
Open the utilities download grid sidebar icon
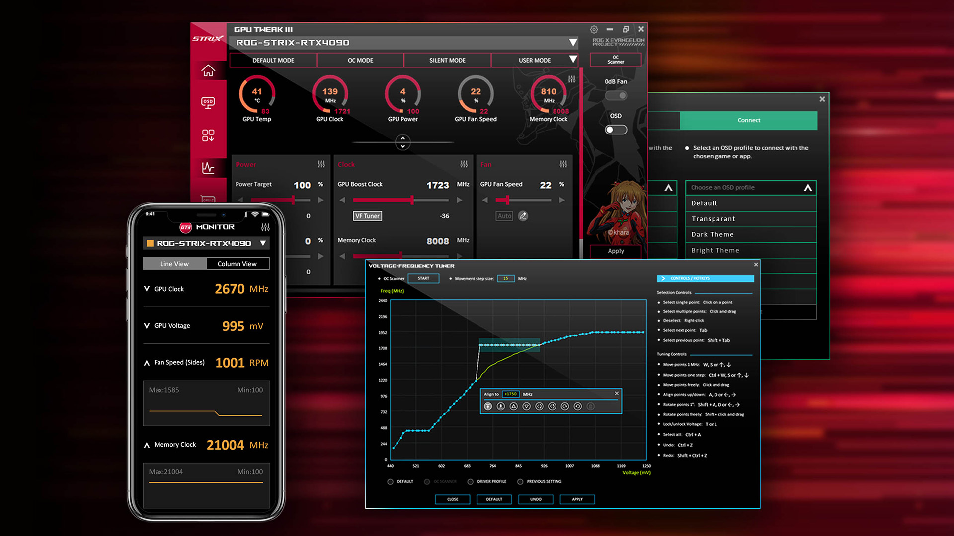(x=208, y=135)
